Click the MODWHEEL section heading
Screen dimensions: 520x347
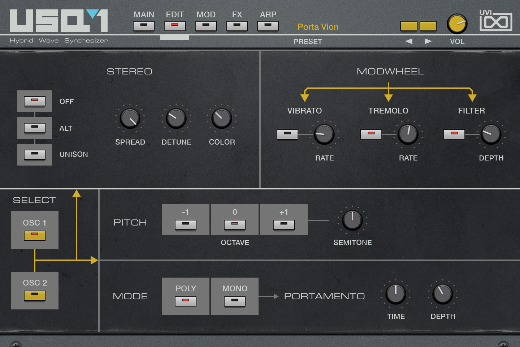pos(390,72)
